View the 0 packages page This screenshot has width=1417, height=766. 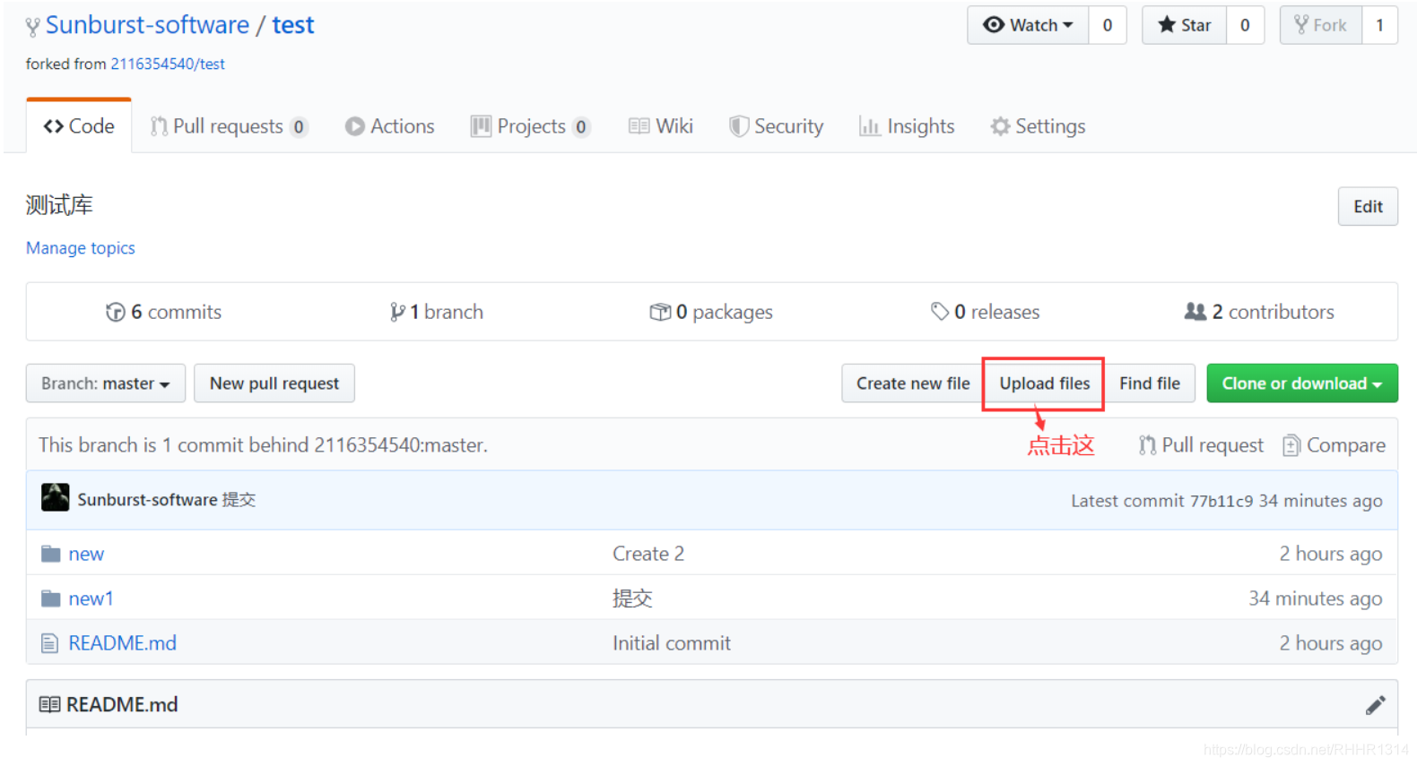pyautogui.click(x=711, y=312)
